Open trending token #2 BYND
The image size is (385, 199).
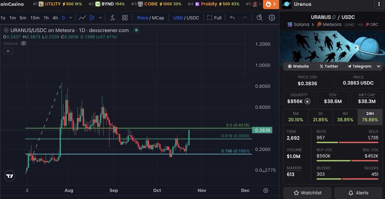[x=107, y=4]
